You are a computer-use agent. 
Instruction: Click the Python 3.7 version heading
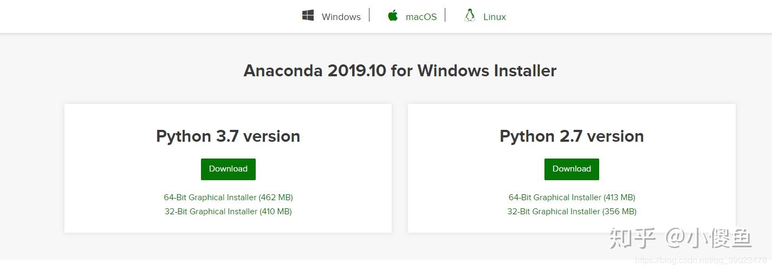(228, 136)
